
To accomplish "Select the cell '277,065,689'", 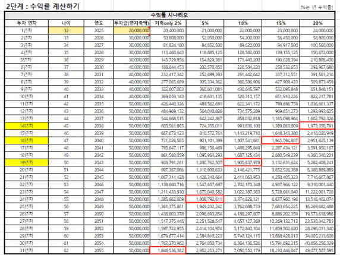I will pyautogui.click(x=168, y=82).
